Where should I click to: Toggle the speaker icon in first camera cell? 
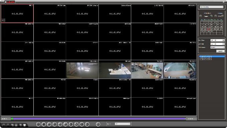[x=3, y=20]
